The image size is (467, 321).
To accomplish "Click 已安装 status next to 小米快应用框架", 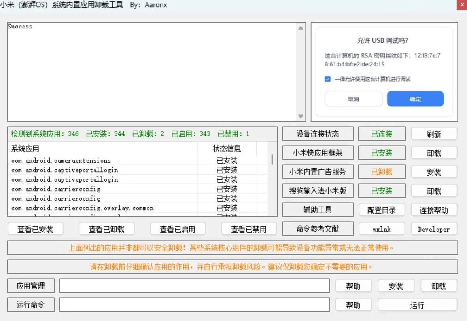I will tap(382, 153).
